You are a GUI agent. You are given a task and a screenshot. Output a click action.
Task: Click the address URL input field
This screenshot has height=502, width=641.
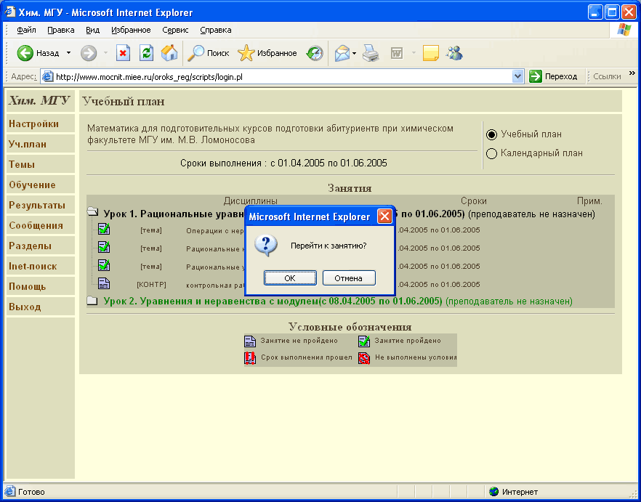[x=282, y=76]
